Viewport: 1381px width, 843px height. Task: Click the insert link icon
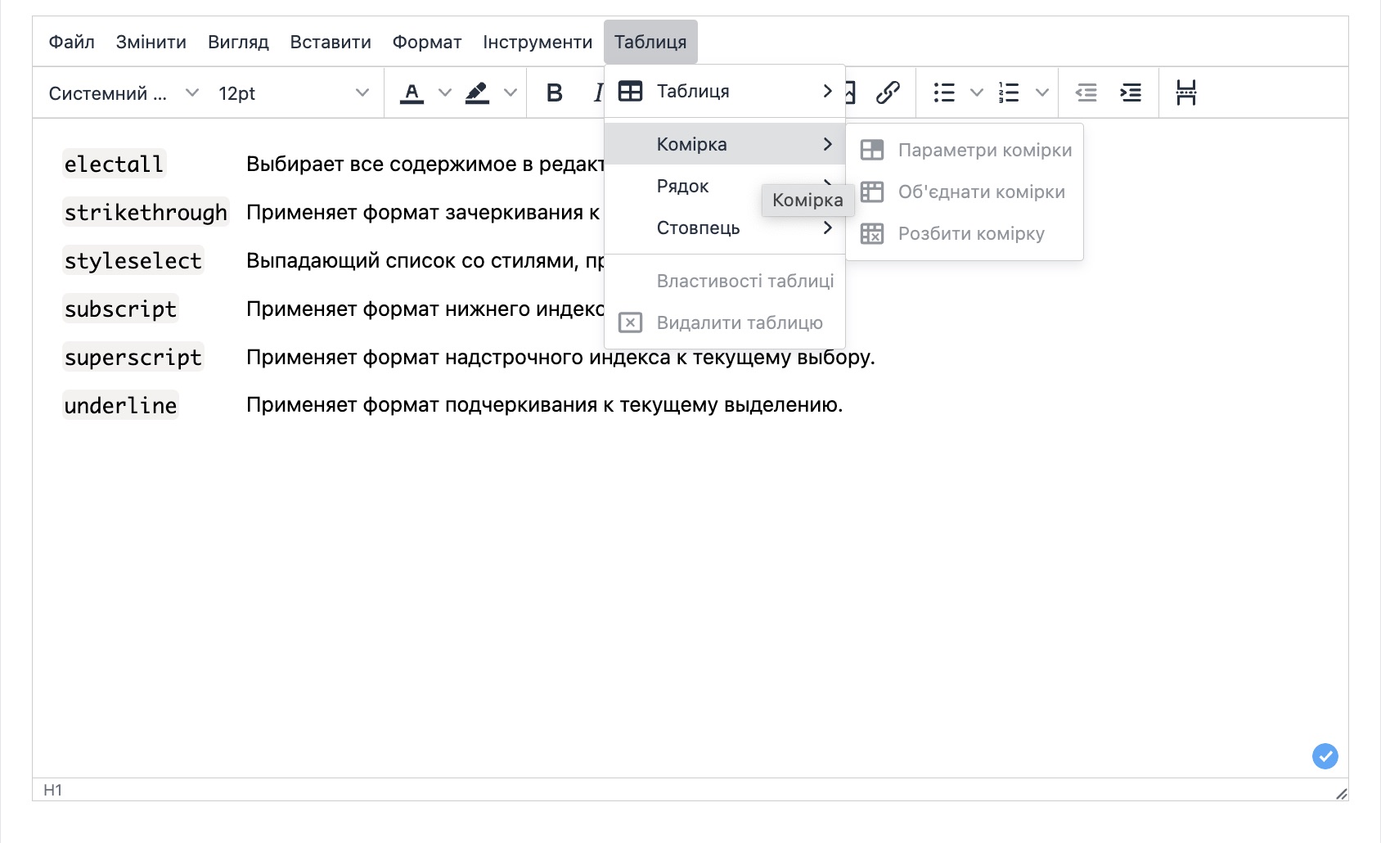click(888, 93)
